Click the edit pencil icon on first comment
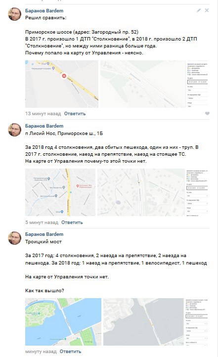The image size is (218, 357). 199,10
